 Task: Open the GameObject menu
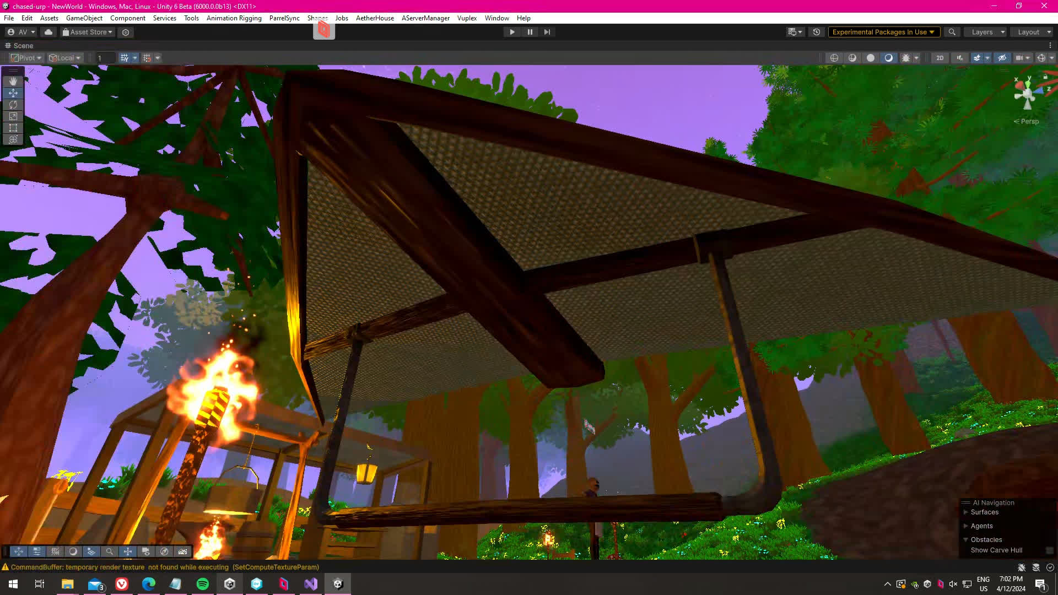click(84, 18)
